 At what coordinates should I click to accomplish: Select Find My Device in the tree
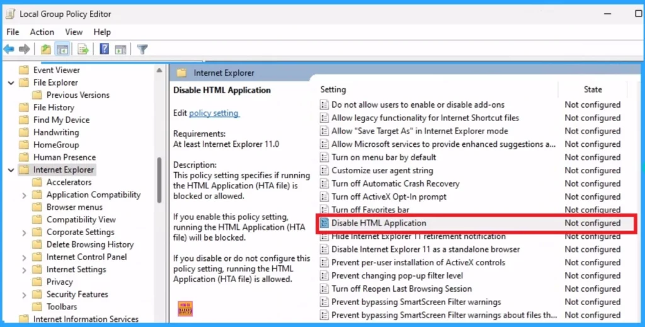pos(61,120)
